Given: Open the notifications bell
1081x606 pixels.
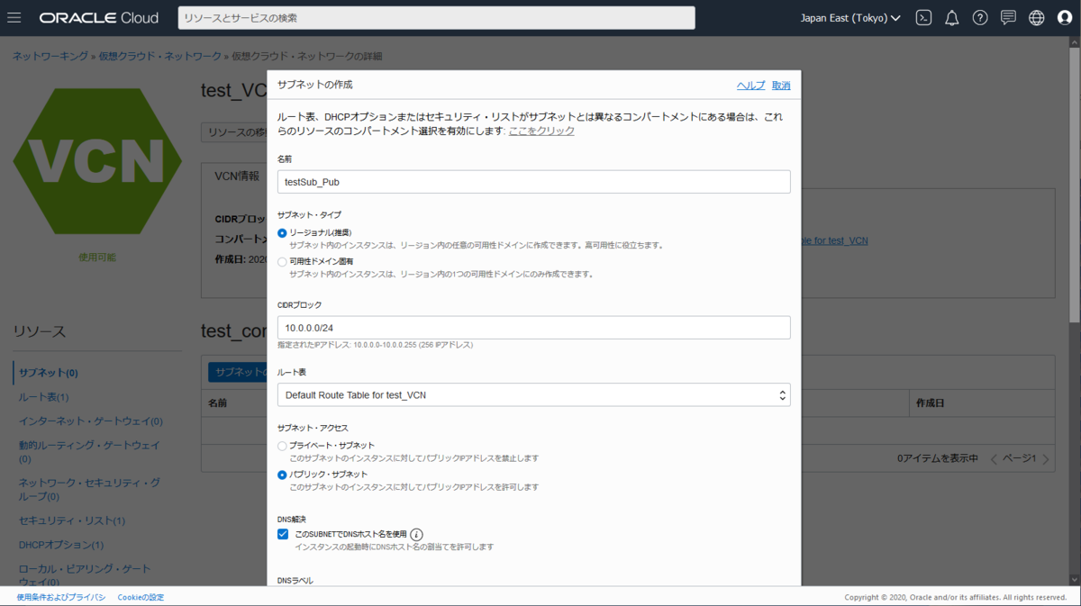Looking at the screenshot, I should [951, 18].
